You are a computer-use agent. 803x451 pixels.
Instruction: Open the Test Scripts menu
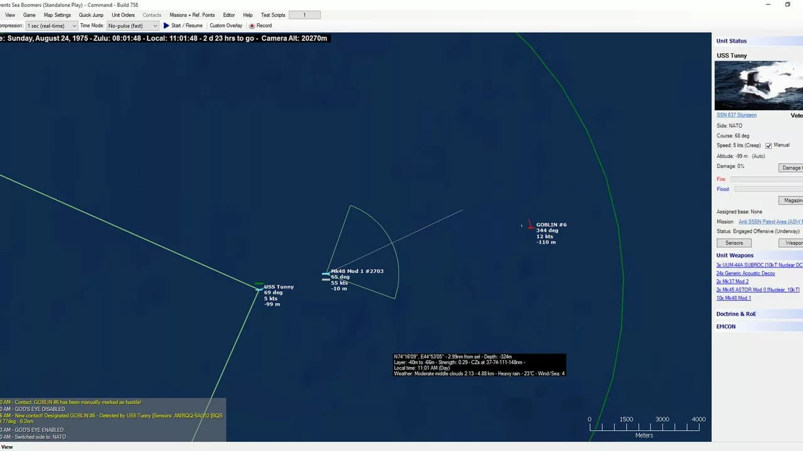tap(273, 15)
